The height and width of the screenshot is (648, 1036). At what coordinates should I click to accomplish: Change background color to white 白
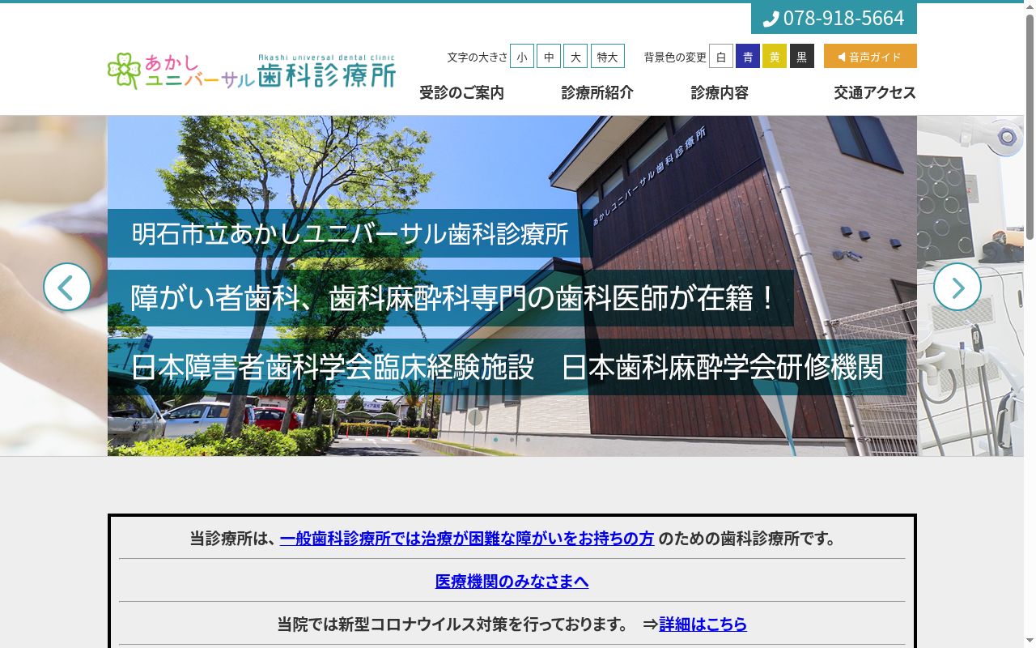721,56
